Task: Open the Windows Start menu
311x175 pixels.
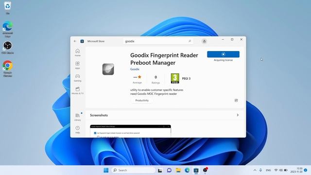Action: 106,170
